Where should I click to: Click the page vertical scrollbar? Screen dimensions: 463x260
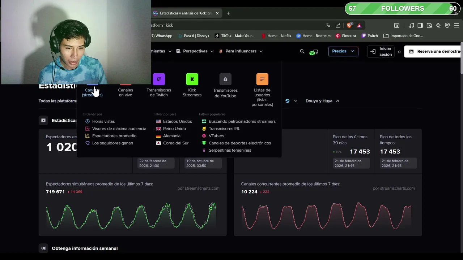click(461, 58)
